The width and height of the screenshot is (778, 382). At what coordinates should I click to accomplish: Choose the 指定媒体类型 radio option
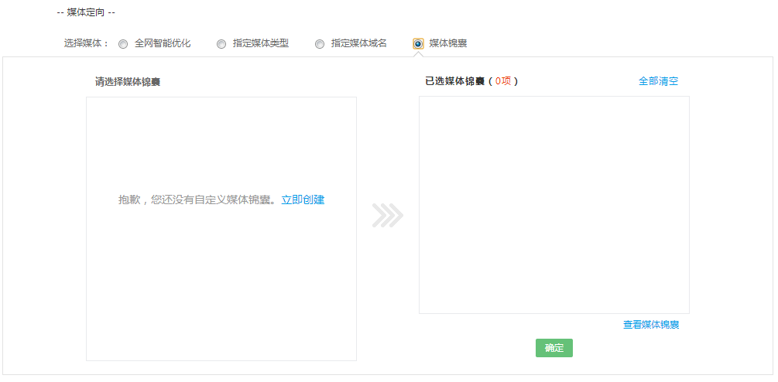(x=221, y=44)
